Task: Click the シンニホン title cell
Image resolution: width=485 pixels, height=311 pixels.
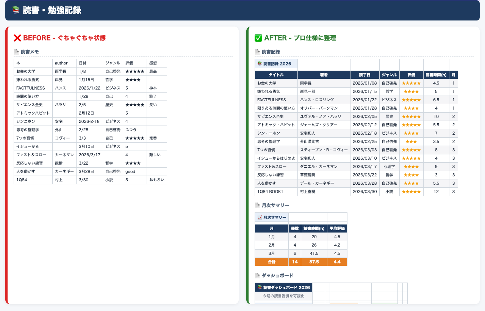Action: click(x=33, y=121)
